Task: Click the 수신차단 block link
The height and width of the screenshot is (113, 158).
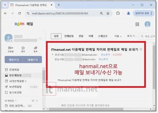Action: point(117,55)
